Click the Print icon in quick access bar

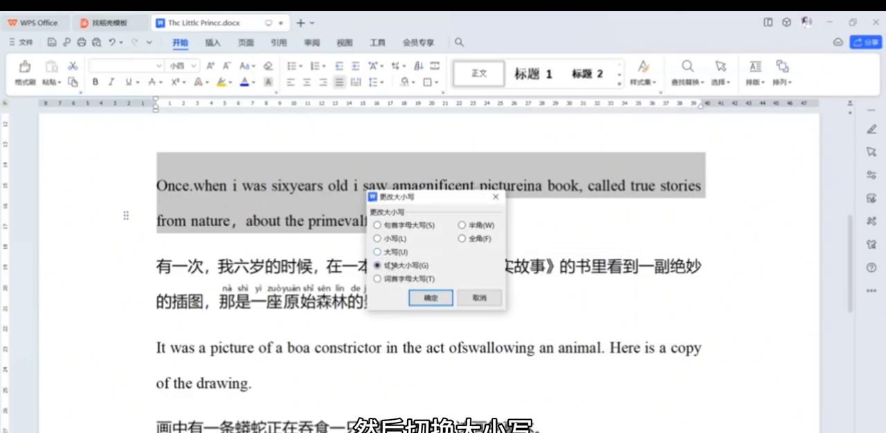(82, 42)
